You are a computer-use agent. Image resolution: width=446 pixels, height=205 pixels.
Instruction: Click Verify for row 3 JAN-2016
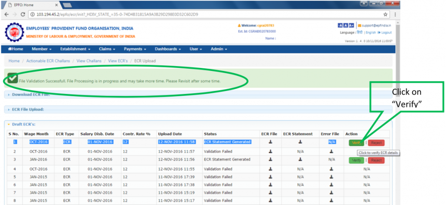(x=356, y=160)
